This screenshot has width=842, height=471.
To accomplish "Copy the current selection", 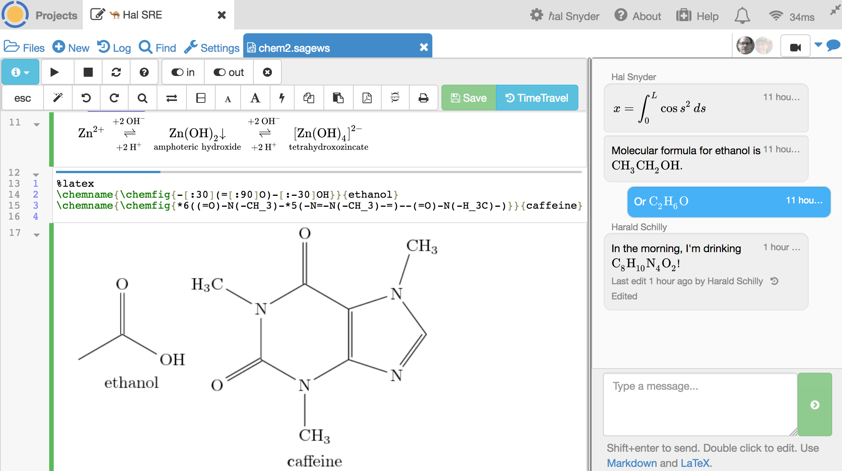I will [309, 98].
